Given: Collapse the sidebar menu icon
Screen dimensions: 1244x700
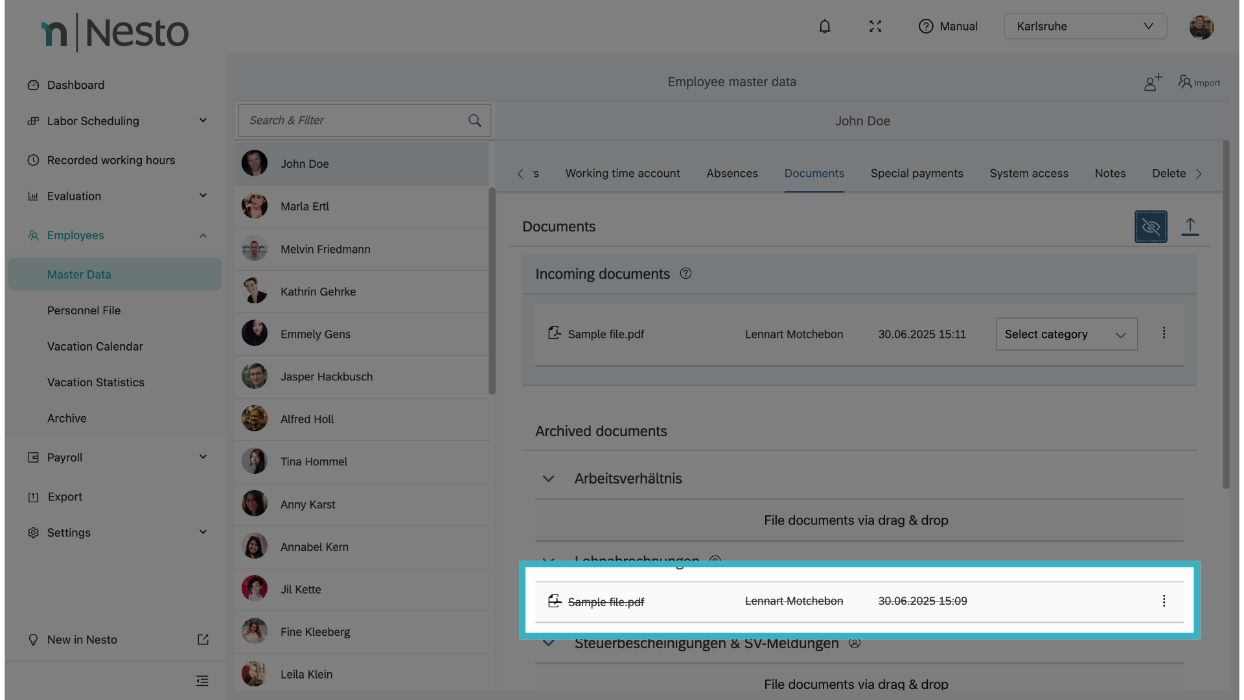Looking at the screenshot, I should tap(202, 681).
